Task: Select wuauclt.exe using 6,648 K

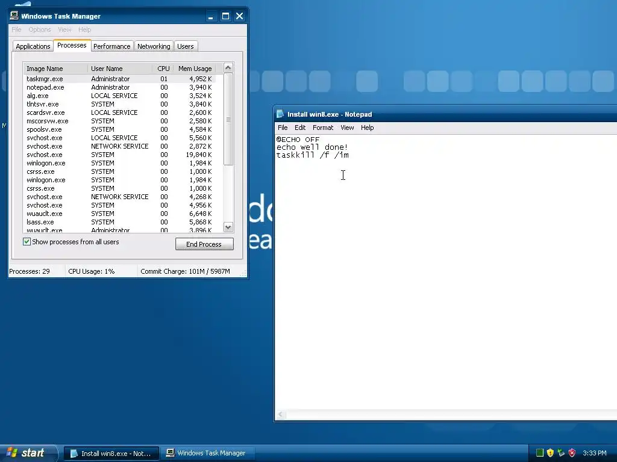Action: tap(120, 214)
